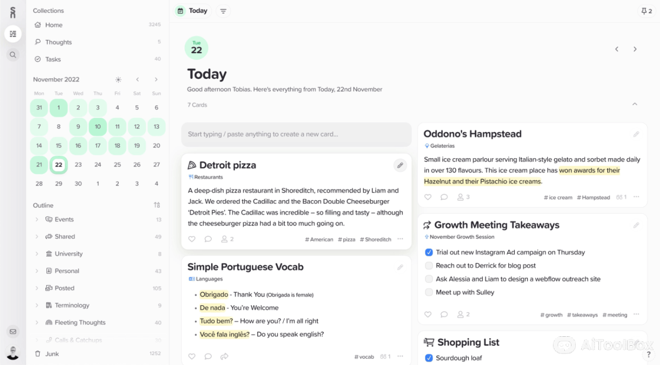
Task: Select October 31 in calendar
Action: [x=39, y=107]
